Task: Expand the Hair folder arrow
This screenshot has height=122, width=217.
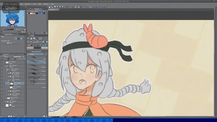Action: pos(8,77)
